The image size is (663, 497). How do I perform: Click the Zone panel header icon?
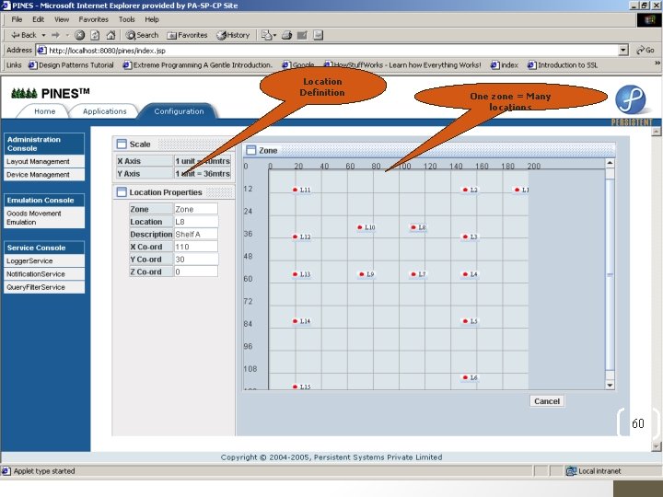[x=250, y=150]
